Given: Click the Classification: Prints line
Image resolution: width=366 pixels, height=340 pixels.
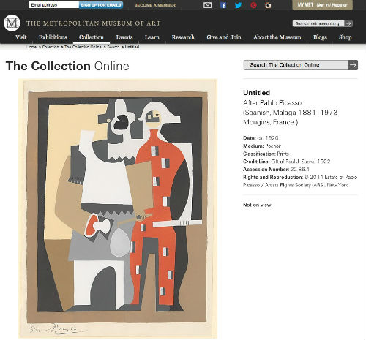Looking at the screenshot, I should coord(266,154).
